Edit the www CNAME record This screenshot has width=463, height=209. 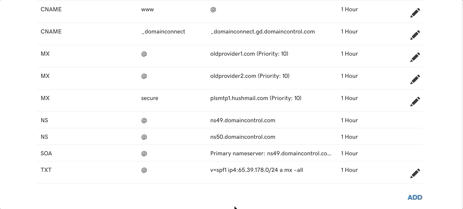click(415, 13)
